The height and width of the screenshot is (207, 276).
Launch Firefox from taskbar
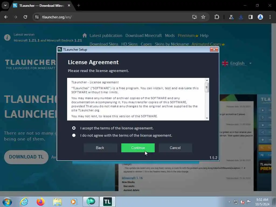(x=40, y=202)
